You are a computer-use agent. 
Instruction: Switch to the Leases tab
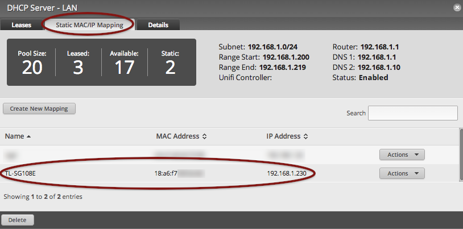point(22,25)
